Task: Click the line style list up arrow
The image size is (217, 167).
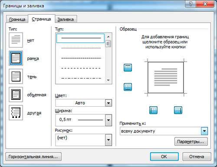Action: [108, 37]
